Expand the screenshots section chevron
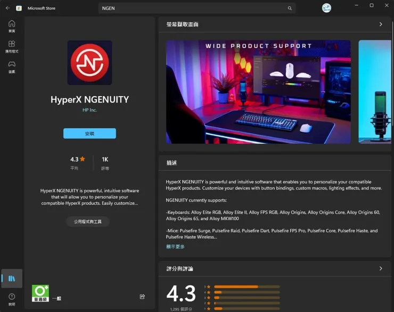Screen dimensions: 394x312 pos(381,24)
